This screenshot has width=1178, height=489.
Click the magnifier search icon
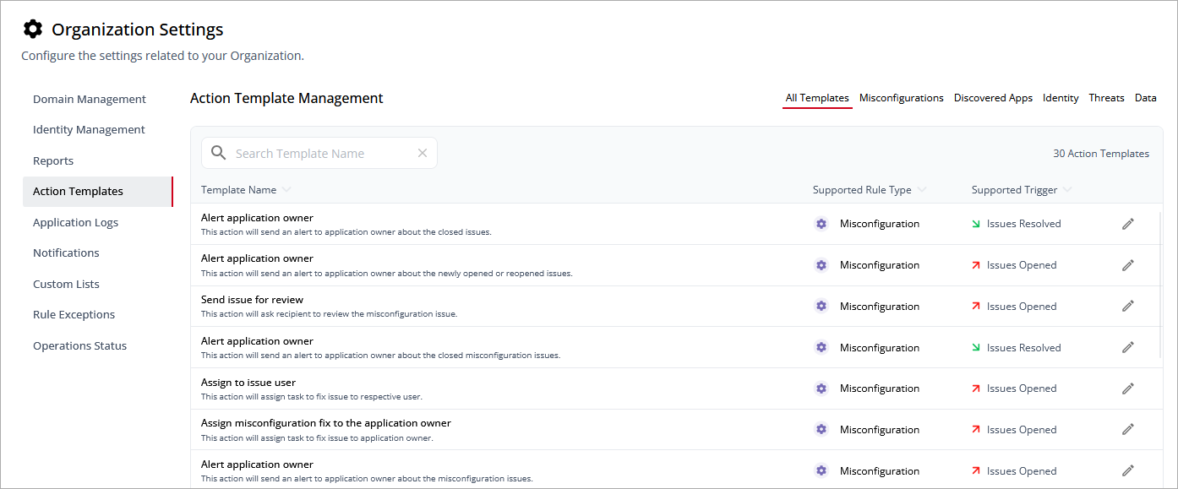(219, 153)
